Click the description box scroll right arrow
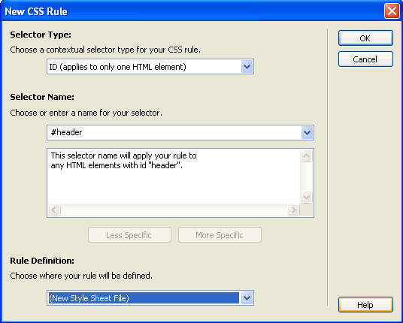Screen dimensions: 403x323 [293, 210]
